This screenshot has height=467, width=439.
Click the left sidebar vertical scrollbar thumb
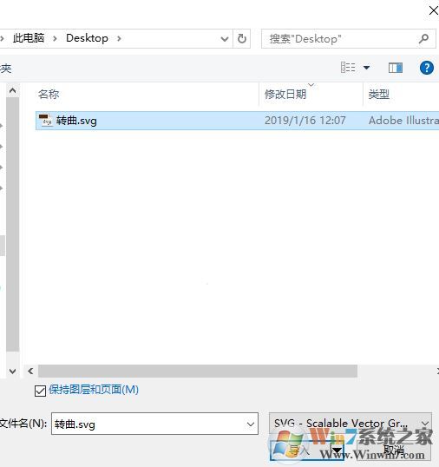pyautogui.click(x=12, y=225)
